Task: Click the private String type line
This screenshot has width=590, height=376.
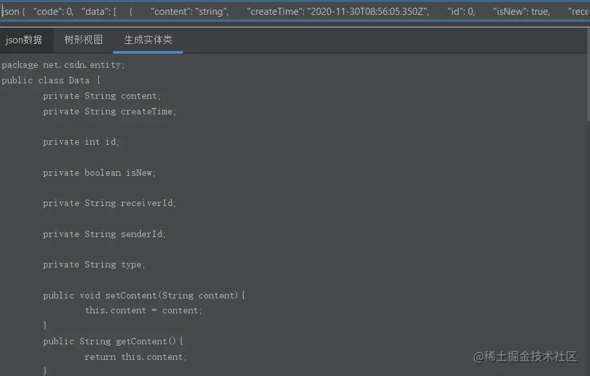Action: tap(94, 265)
